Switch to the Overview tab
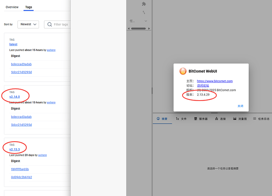272x196 pixels. [12, 7]
